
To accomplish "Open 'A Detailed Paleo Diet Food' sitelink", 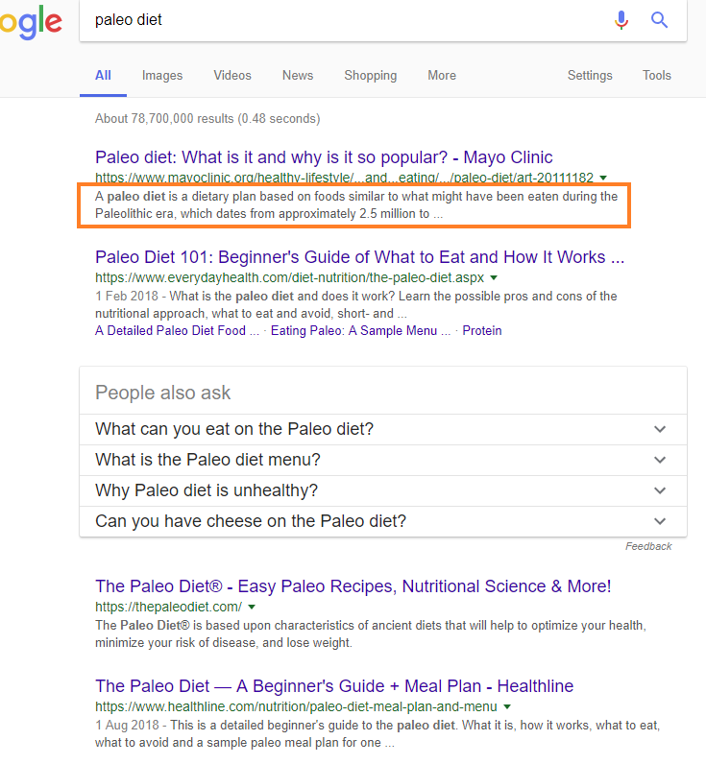I will (x=177, y=331).
